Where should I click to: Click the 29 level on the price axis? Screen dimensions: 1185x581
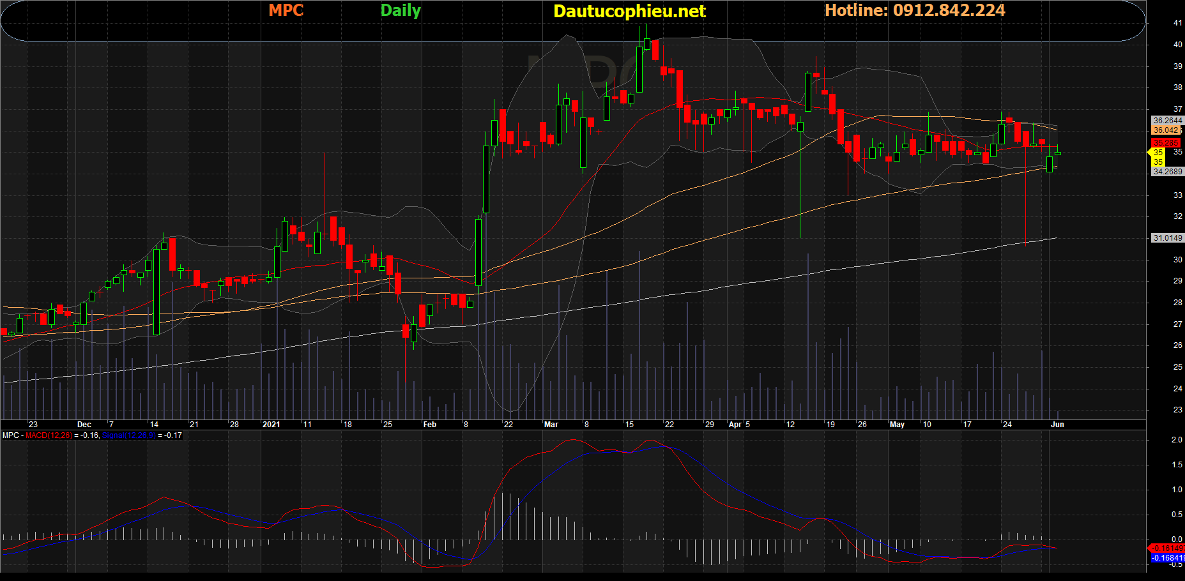click(1177, 281)
